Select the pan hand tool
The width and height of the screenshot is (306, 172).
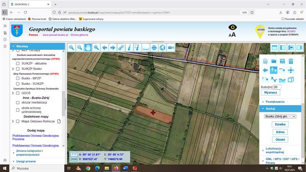(88, 47)
